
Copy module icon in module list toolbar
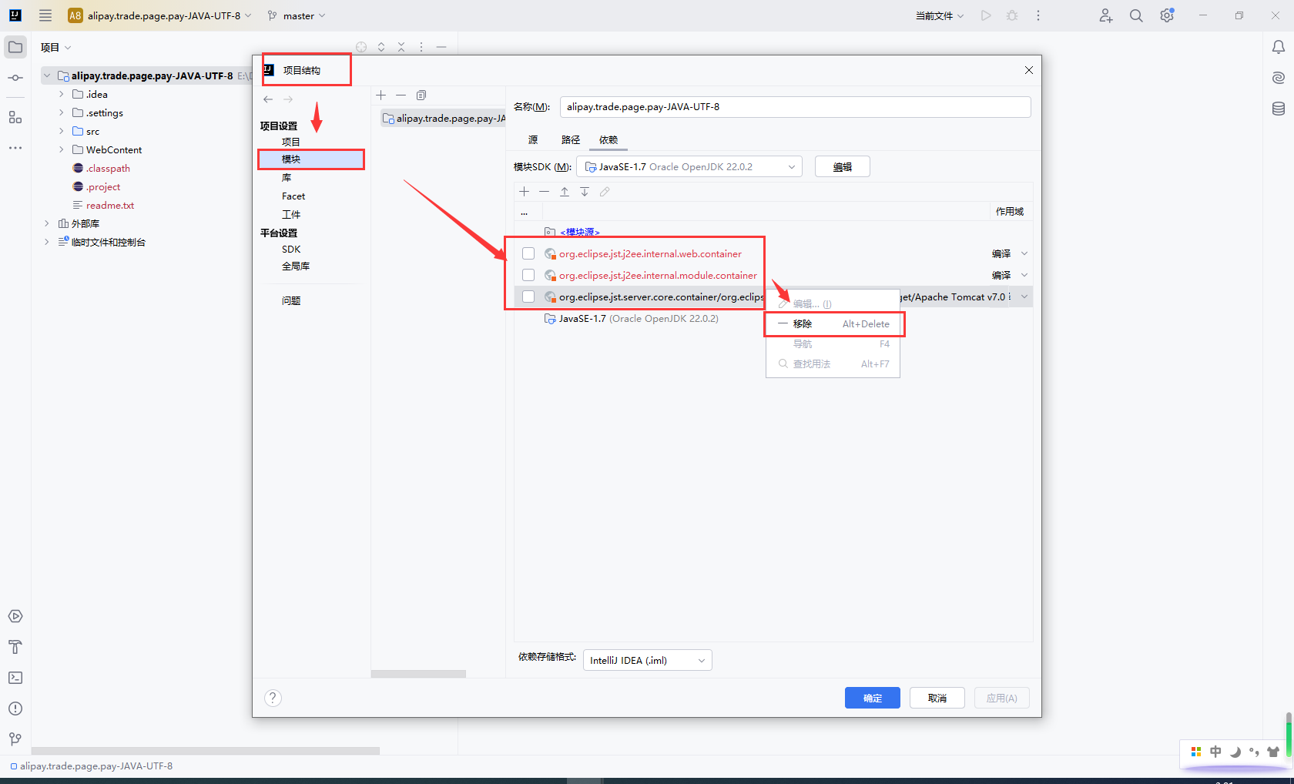pyautogui.click(x=421, y=95)
